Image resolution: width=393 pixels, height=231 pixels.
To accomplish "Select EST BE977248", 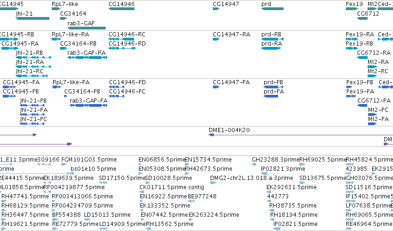I will point(191,201).
